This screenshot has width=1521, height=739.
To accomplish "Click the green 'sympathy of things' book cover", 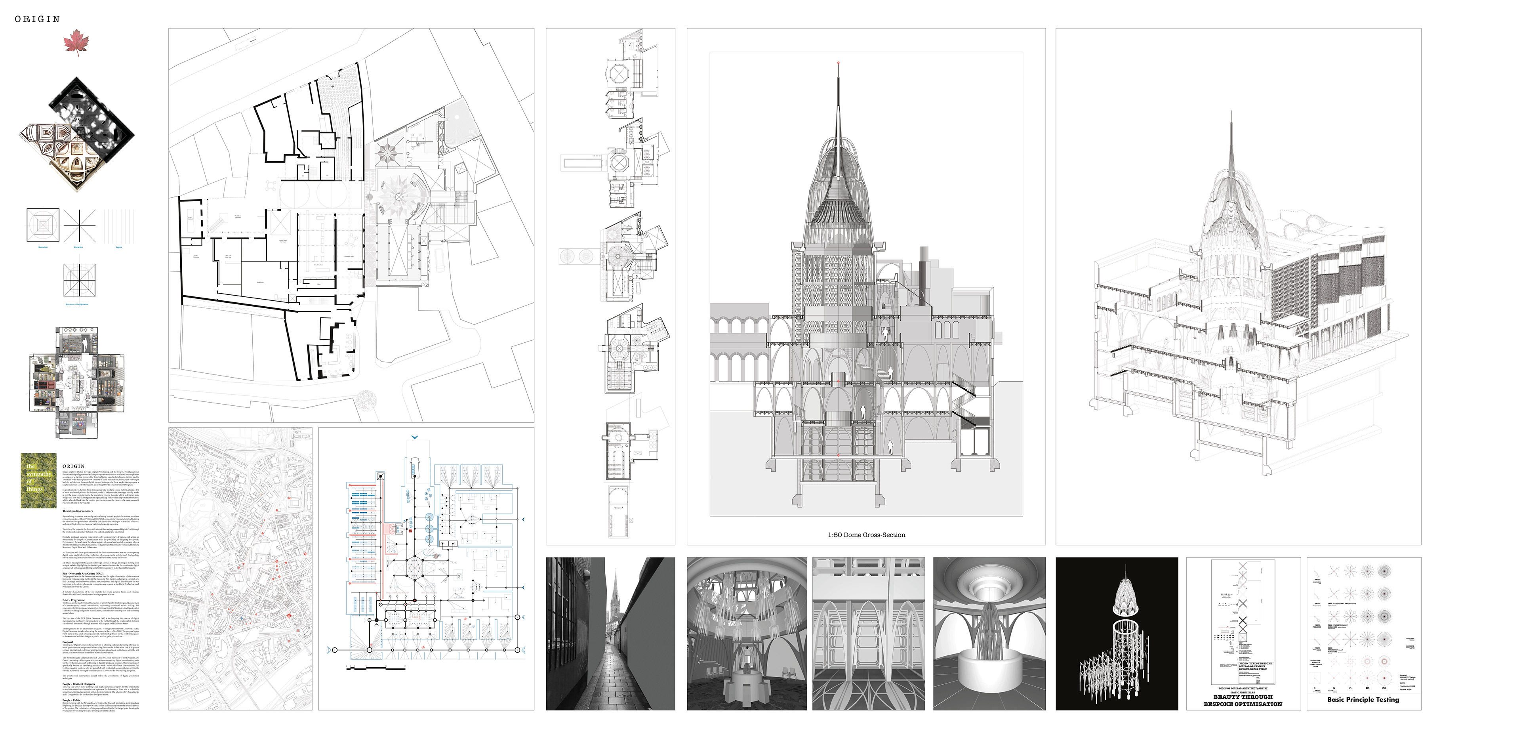I will [38, 481].
